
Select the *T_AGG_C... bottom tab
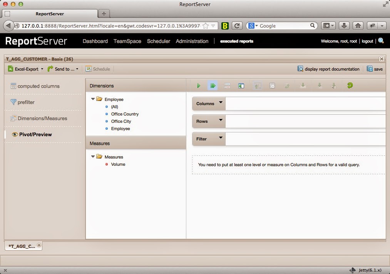click(22, 246)
